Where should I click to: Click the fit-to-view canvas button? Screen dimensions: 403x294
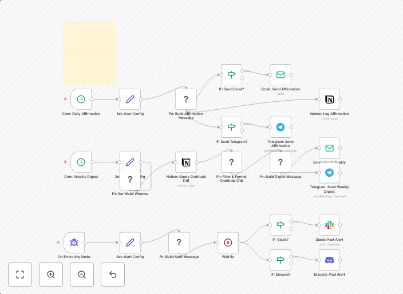point(20,275)
